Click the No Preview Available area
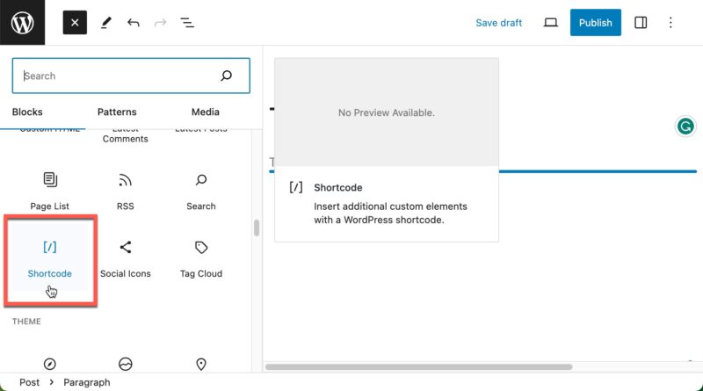Screen dimensions: 703x391 coord(387,112)
